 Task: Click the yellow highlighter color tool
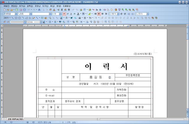[89, 14]
